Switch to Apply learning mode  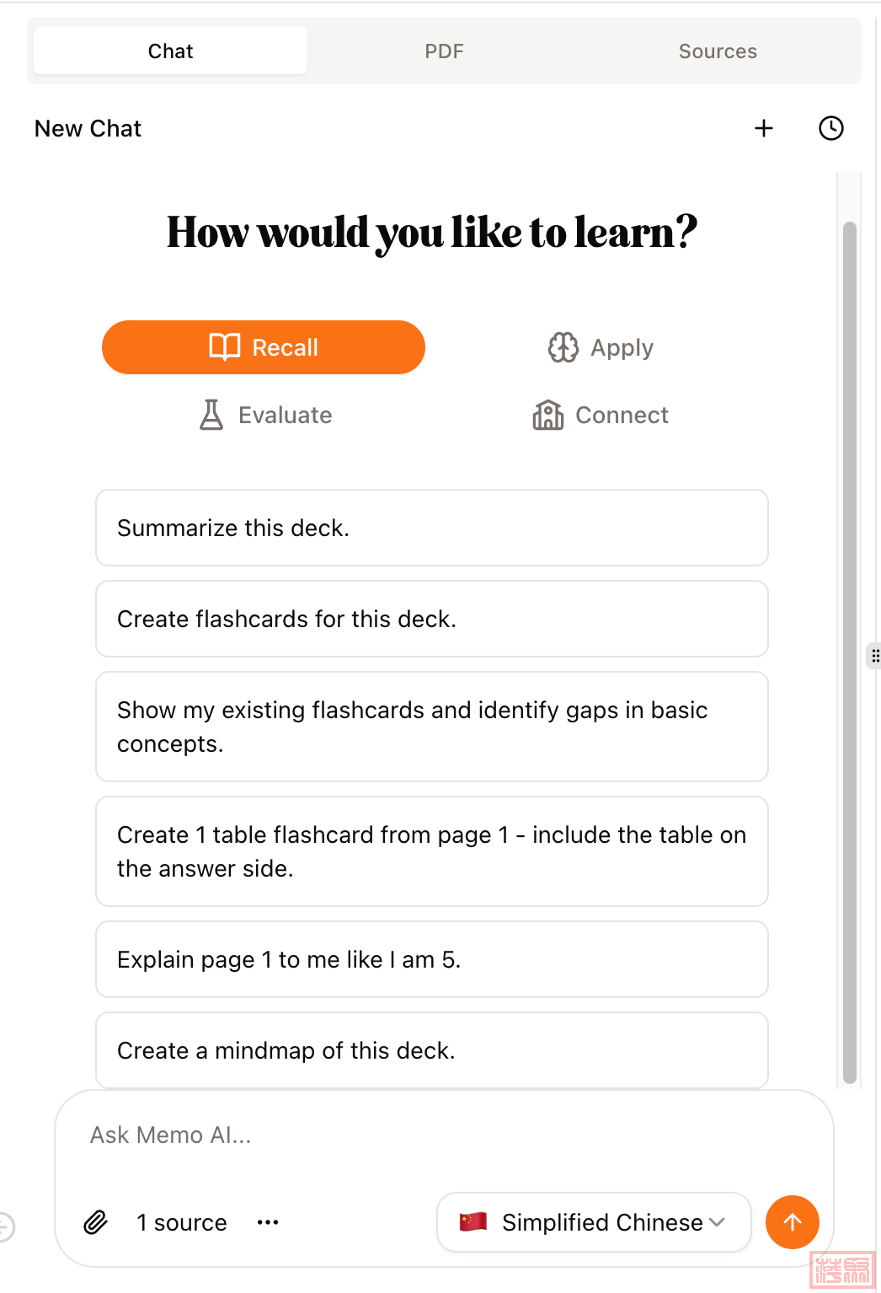[x=601, y=347]
